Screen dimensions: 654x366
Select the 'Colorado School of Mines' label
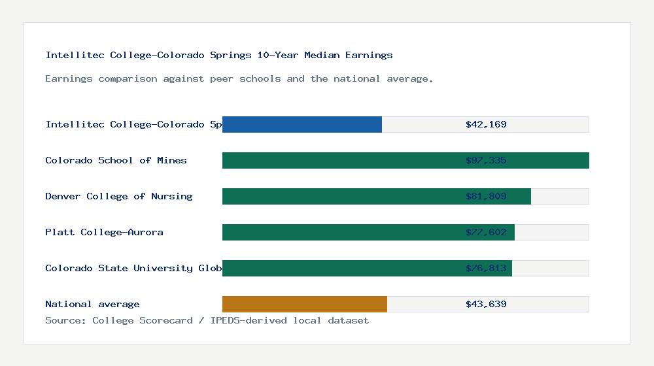pos(116,161)
